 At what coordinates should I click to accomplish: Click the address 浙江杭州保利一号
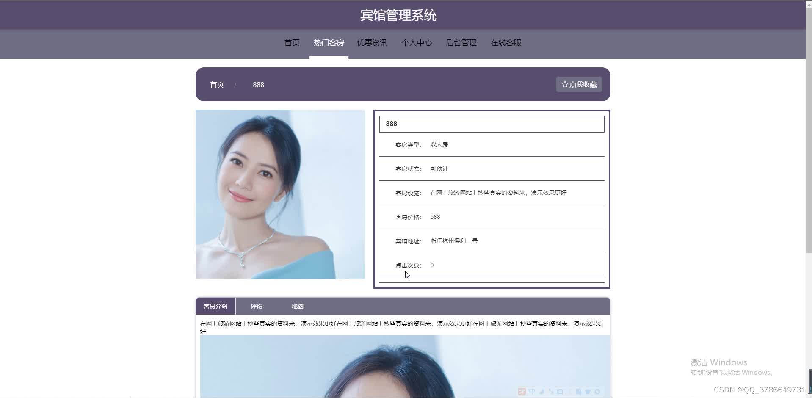coord(454,241)
